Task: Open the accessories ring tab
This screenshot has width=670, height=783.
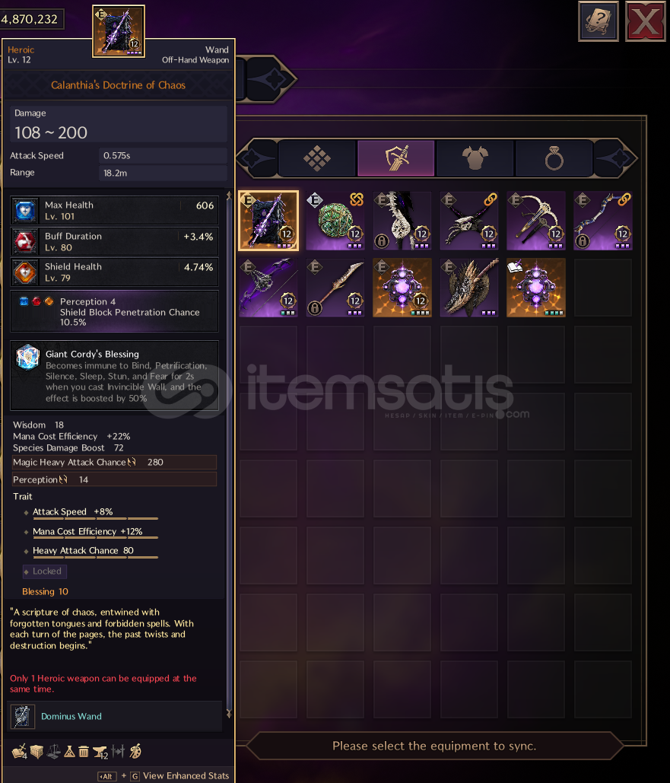Action: pos(554,158)
